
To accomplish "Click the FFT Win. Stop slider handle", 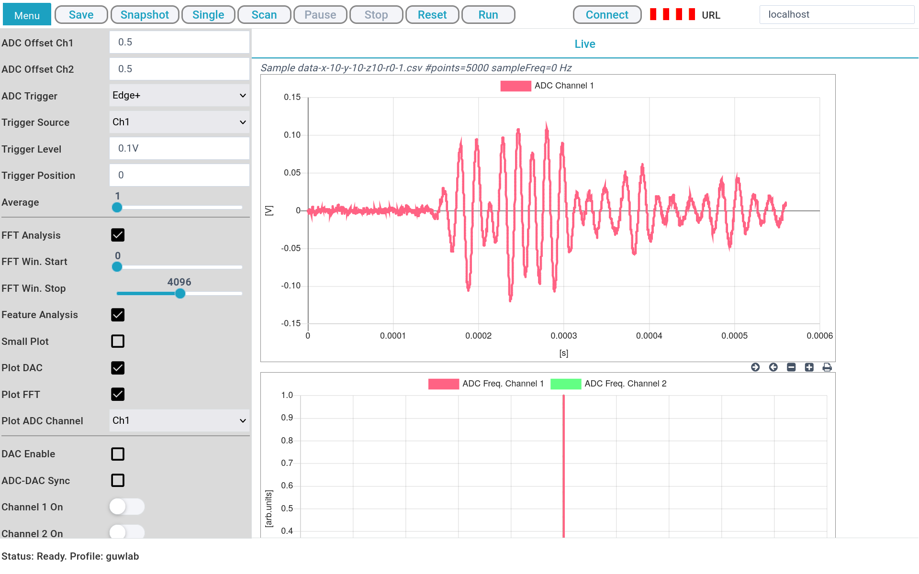I will pos(180,294).
